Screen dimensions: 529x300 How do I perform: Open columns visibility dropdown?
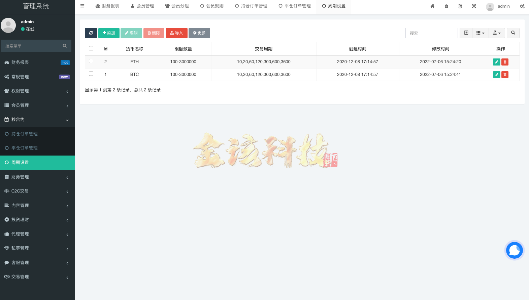[481, 33]
